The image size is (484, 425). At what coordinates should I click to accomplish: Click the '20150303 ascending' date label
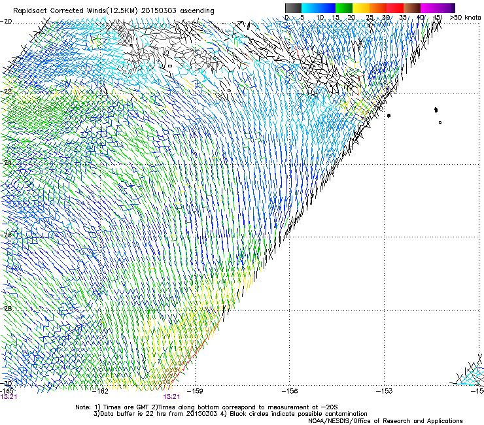[x=178, y=10]
